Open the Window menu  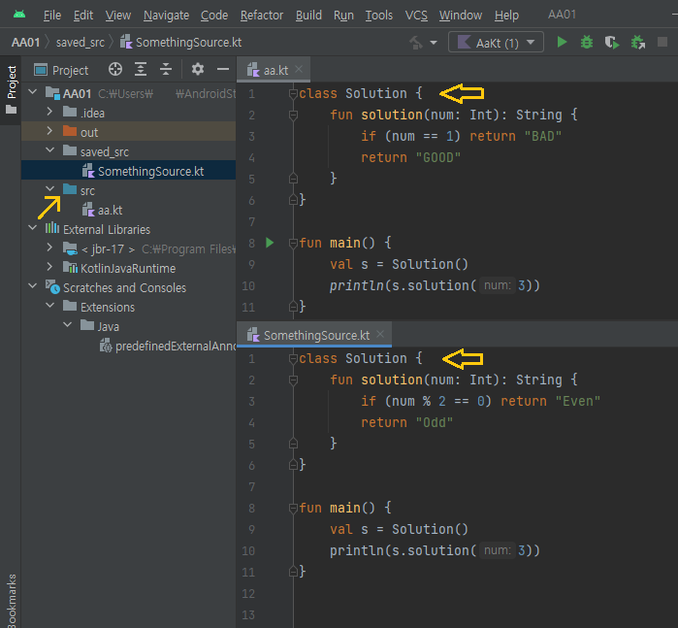tap(461, 16)
